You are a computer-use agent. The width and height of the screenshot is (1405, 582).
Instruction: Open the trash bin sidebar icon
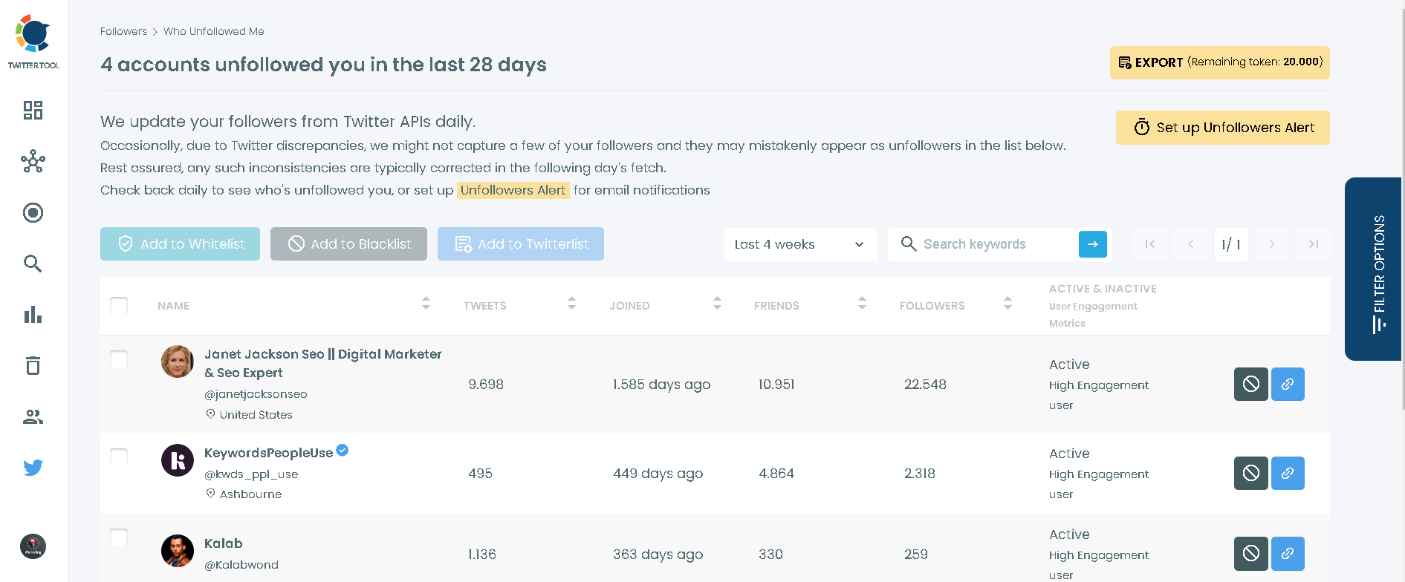(x=33, y=365)
